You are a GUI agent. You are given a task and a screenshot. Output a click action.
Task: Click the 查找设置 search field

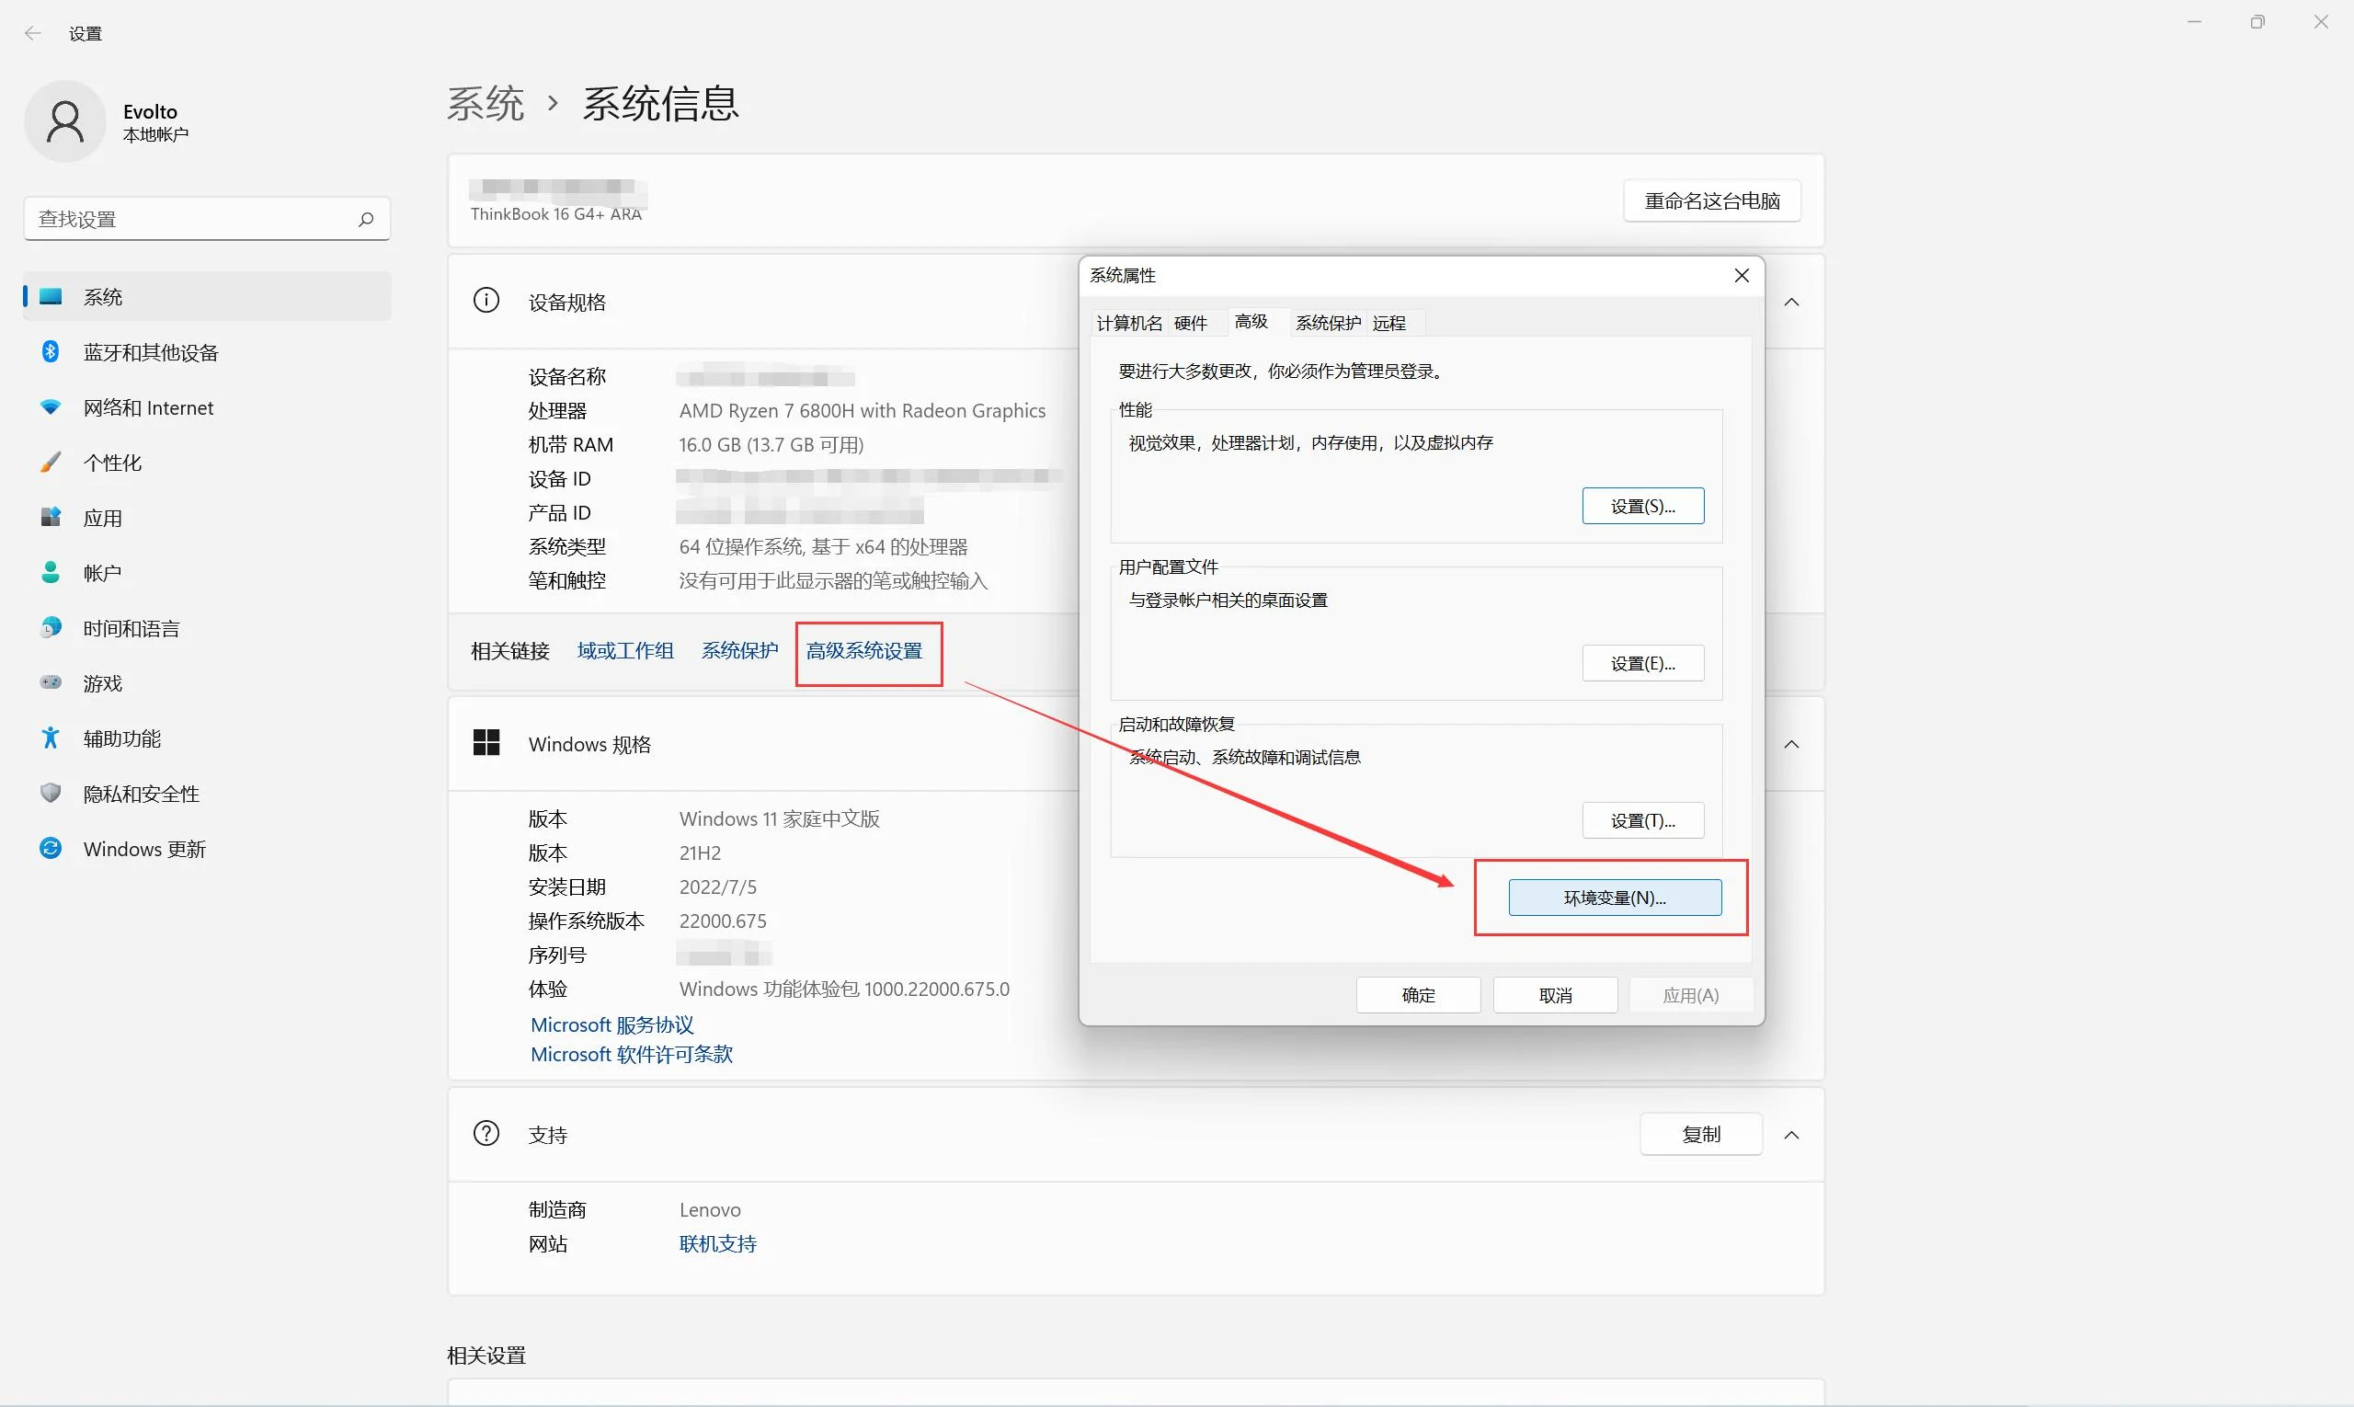coord(189,219)
